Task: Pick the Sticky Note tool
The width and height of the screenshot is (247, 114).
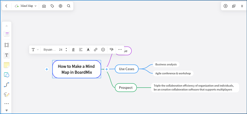Action: pyautogui.click(x=6, y=65)
